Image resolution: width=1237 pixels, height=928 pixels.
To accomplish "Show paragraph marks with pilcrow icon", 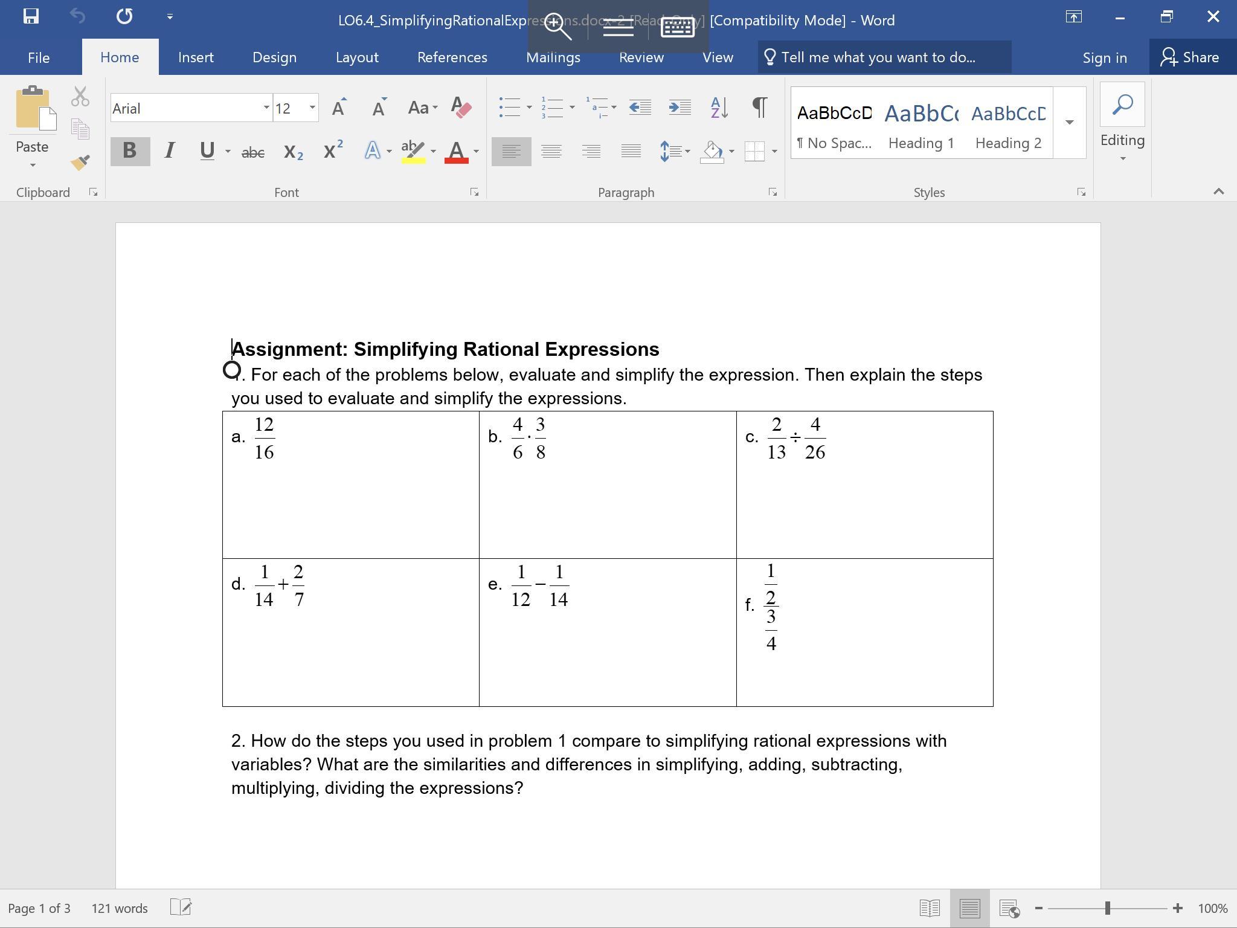I will pos(760,108).
